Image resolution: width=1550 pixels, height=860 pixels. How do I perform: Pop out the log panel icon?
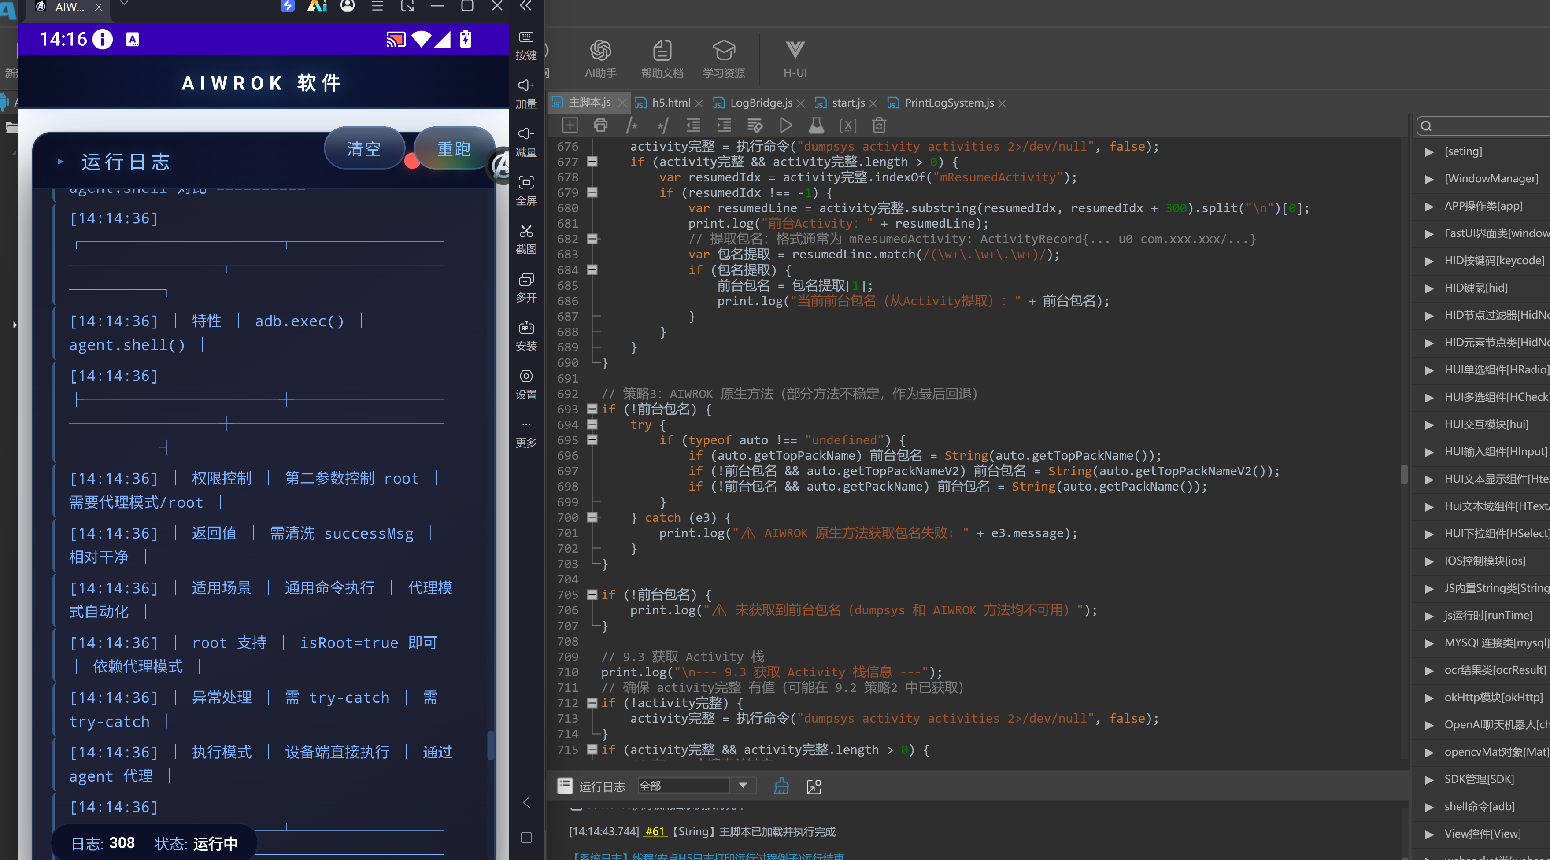tap(814, 786)
